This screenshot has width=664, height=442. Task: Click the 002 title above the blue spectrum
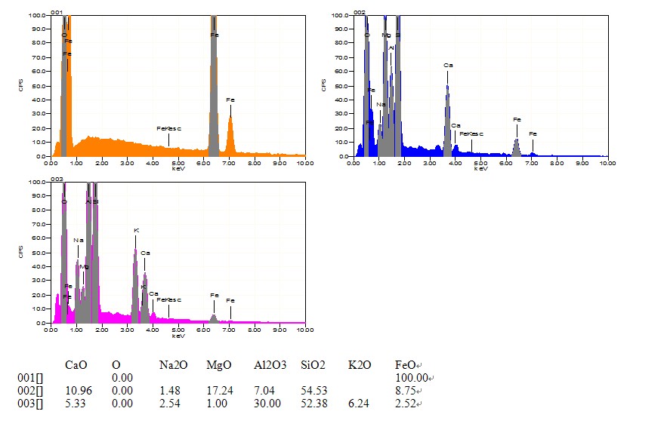(360, 12)
